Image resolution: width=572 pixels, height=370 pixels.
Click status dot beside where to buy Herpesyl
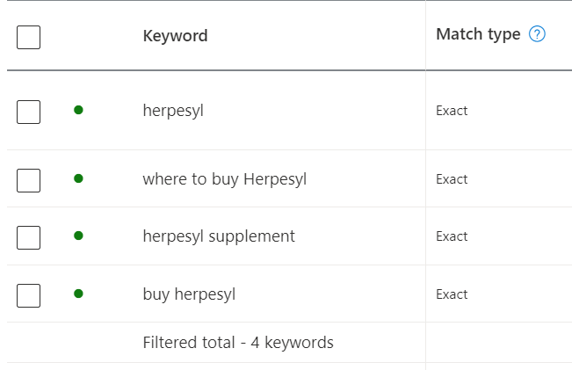tap(78, 178)
